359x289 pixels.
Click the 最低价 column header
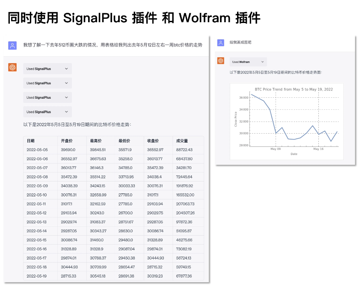click(125, 141)
